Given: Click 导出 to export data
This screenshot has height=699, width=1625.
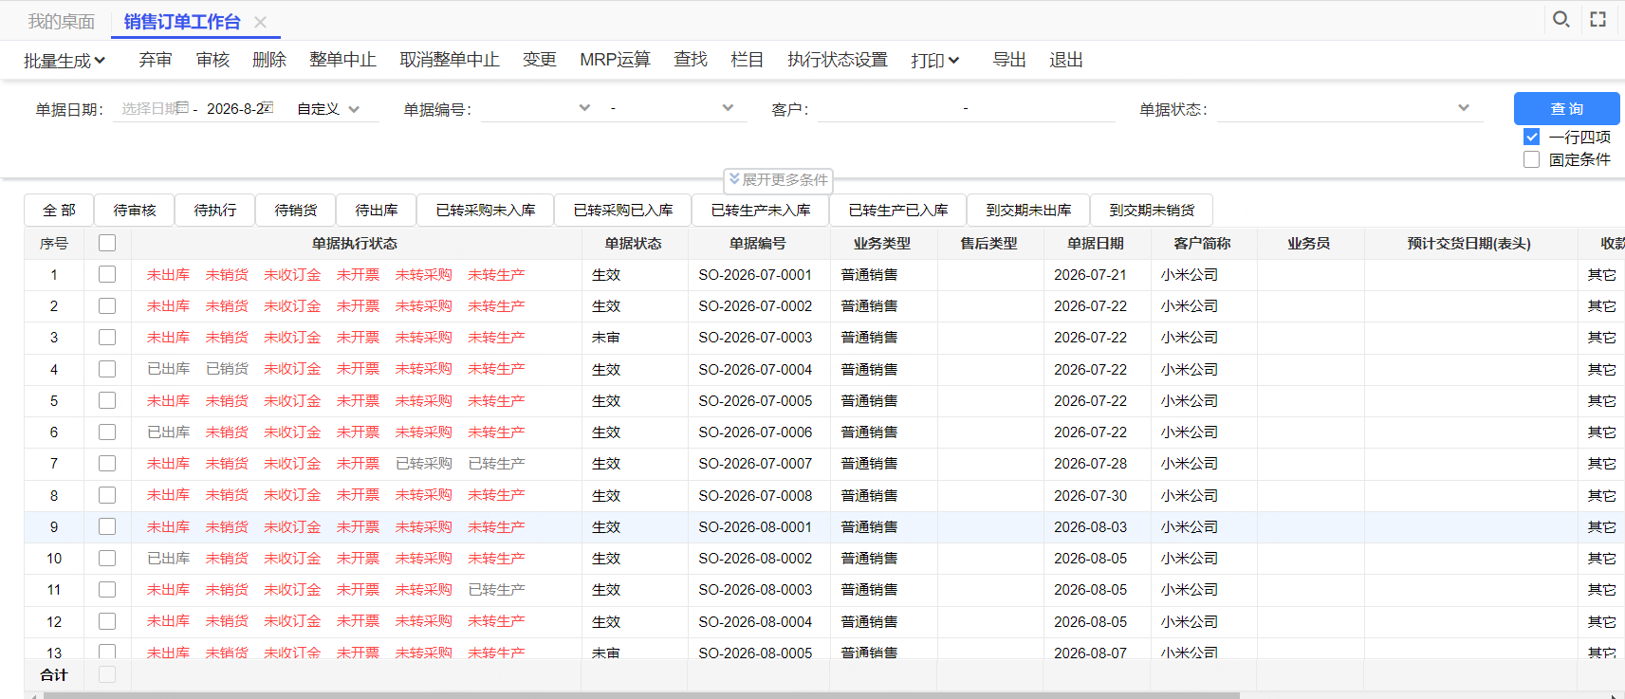Looking at the screenshot, I should 1009,60.
